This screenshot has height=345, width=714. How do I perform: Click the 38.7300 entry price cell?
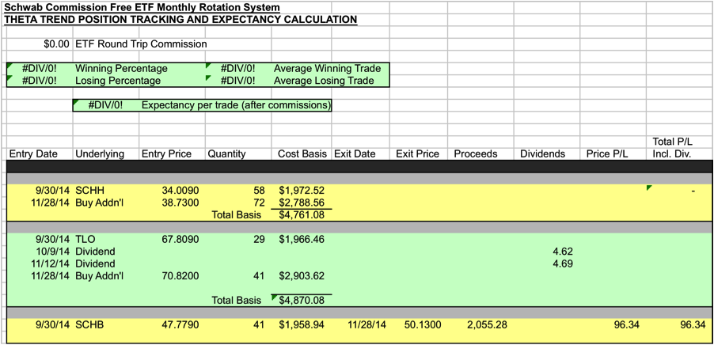(180, 202)
